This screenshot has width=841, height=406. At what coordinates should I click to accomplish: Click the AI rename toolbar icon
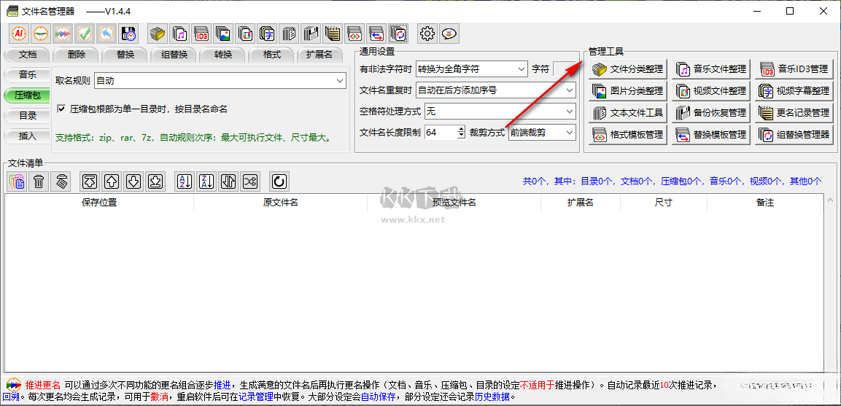point(19,33)
